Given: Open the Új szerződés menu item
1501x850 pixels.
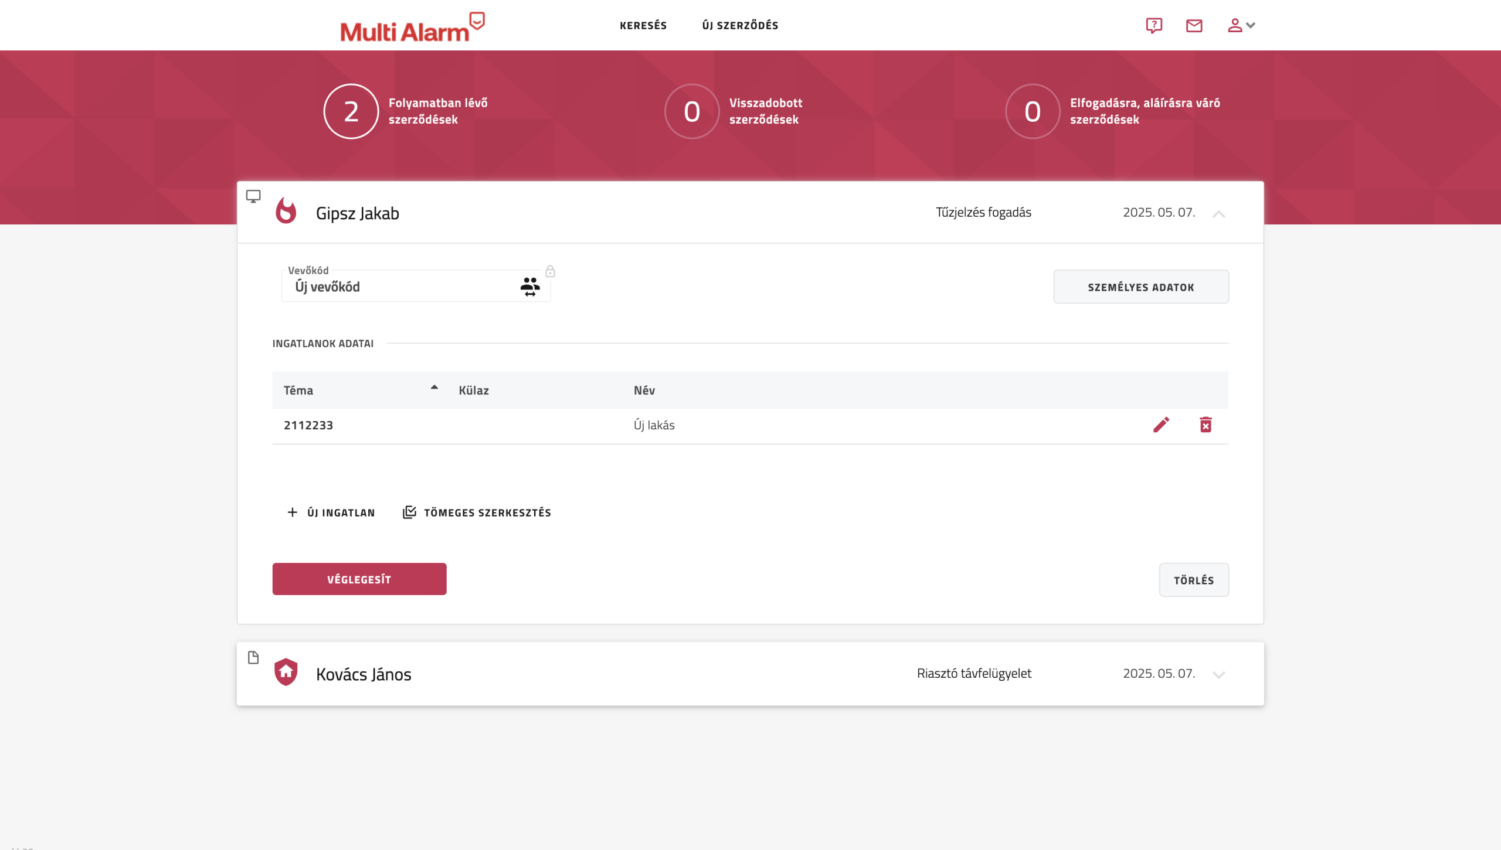Looking at the screenshot, I should click(x=740, y=25).
